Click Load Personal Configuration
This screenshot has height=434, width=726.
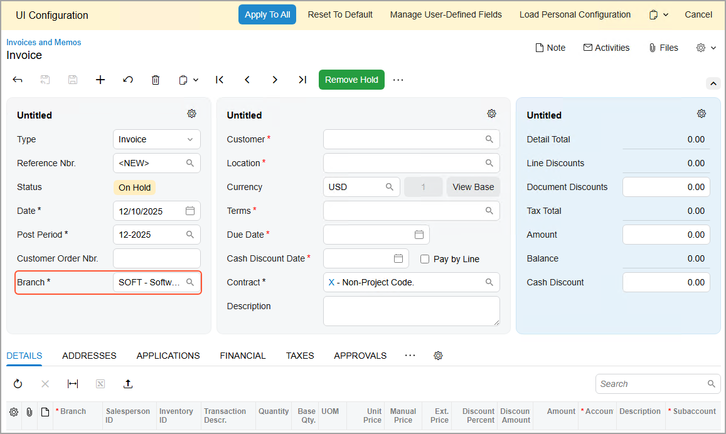point(575,15)
